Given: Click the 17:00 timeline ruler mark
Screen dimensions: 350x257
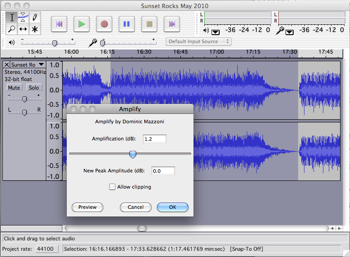Looking at the screenshot, I should point(216,52).
